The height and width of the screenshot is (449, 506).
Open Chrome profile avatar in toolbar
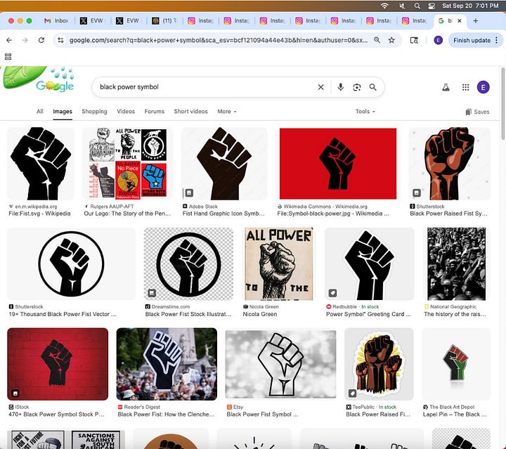pyautogui.click(x=438, y=40)
